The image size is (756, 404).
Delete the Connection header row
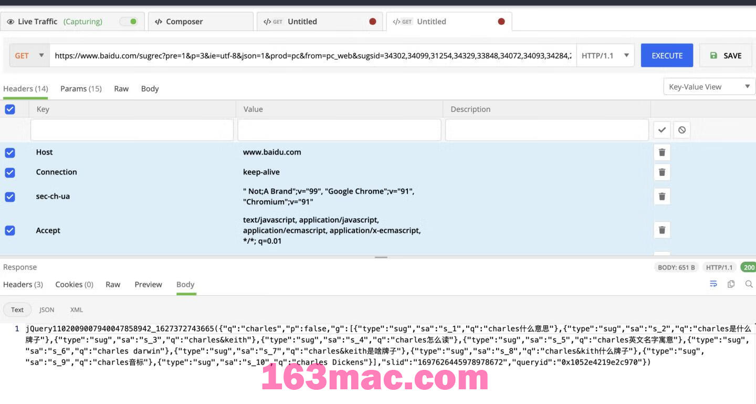pyautogui.click(x=662, y=172)
